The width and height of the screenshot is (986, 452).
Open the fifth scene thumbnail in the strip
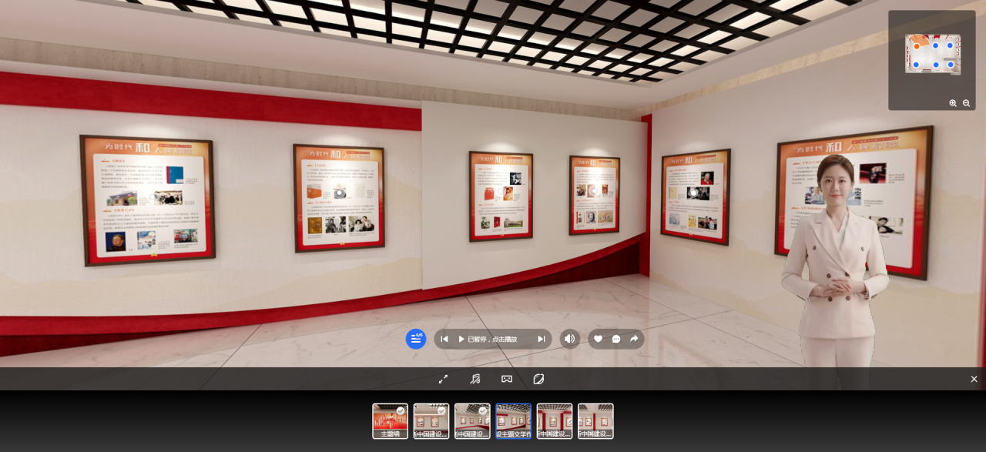pos(555,421)
